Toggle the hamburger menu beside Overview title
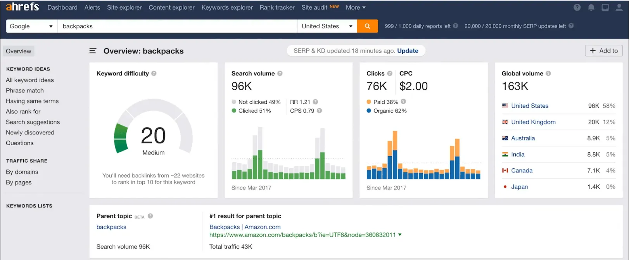The image size is (629, 260). 93,51
